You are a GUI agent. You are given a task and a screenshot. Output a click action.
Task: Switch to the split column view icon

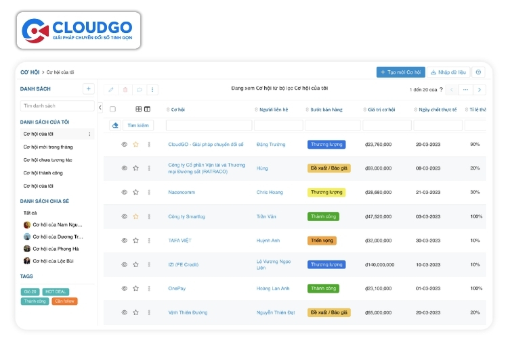pos(148,109)
